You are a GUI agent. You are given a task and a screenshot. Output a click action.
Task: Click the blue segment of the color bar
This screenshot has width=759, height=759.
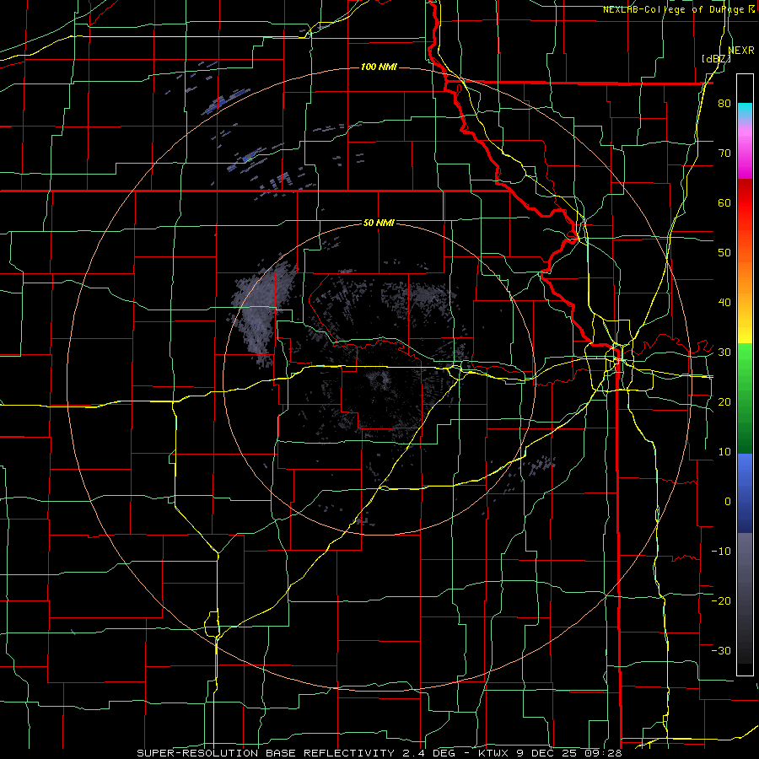click(745, 493)
